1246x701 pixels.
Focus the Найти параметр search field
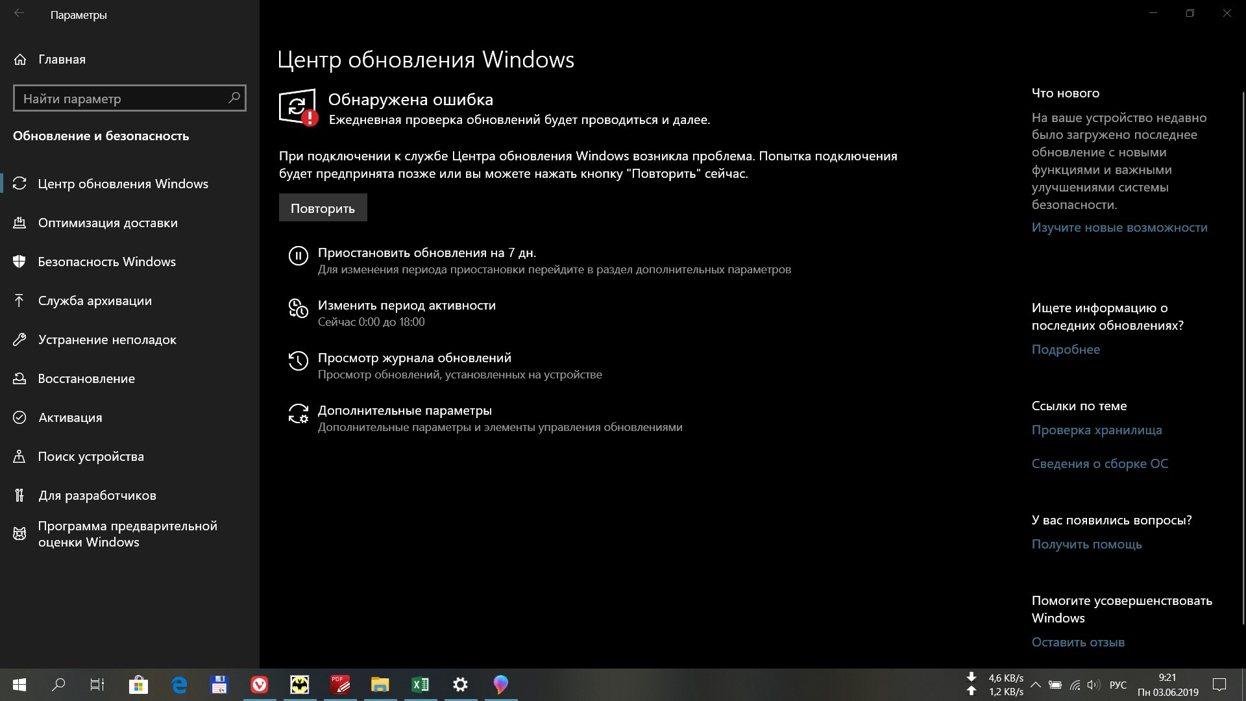[129, 98]
